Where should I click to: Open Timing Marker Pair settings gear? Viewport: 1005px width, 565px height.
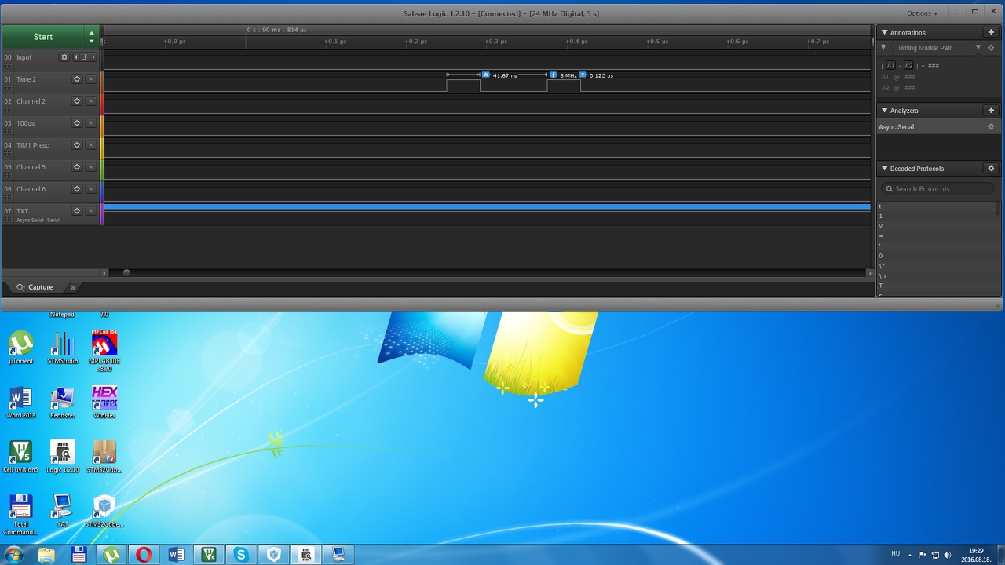(x=991, y=48)
